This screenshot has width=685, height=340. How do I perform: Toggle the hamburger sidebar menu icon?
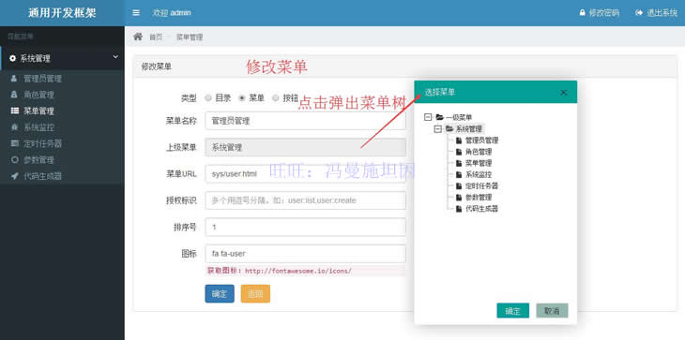point(136,12)
